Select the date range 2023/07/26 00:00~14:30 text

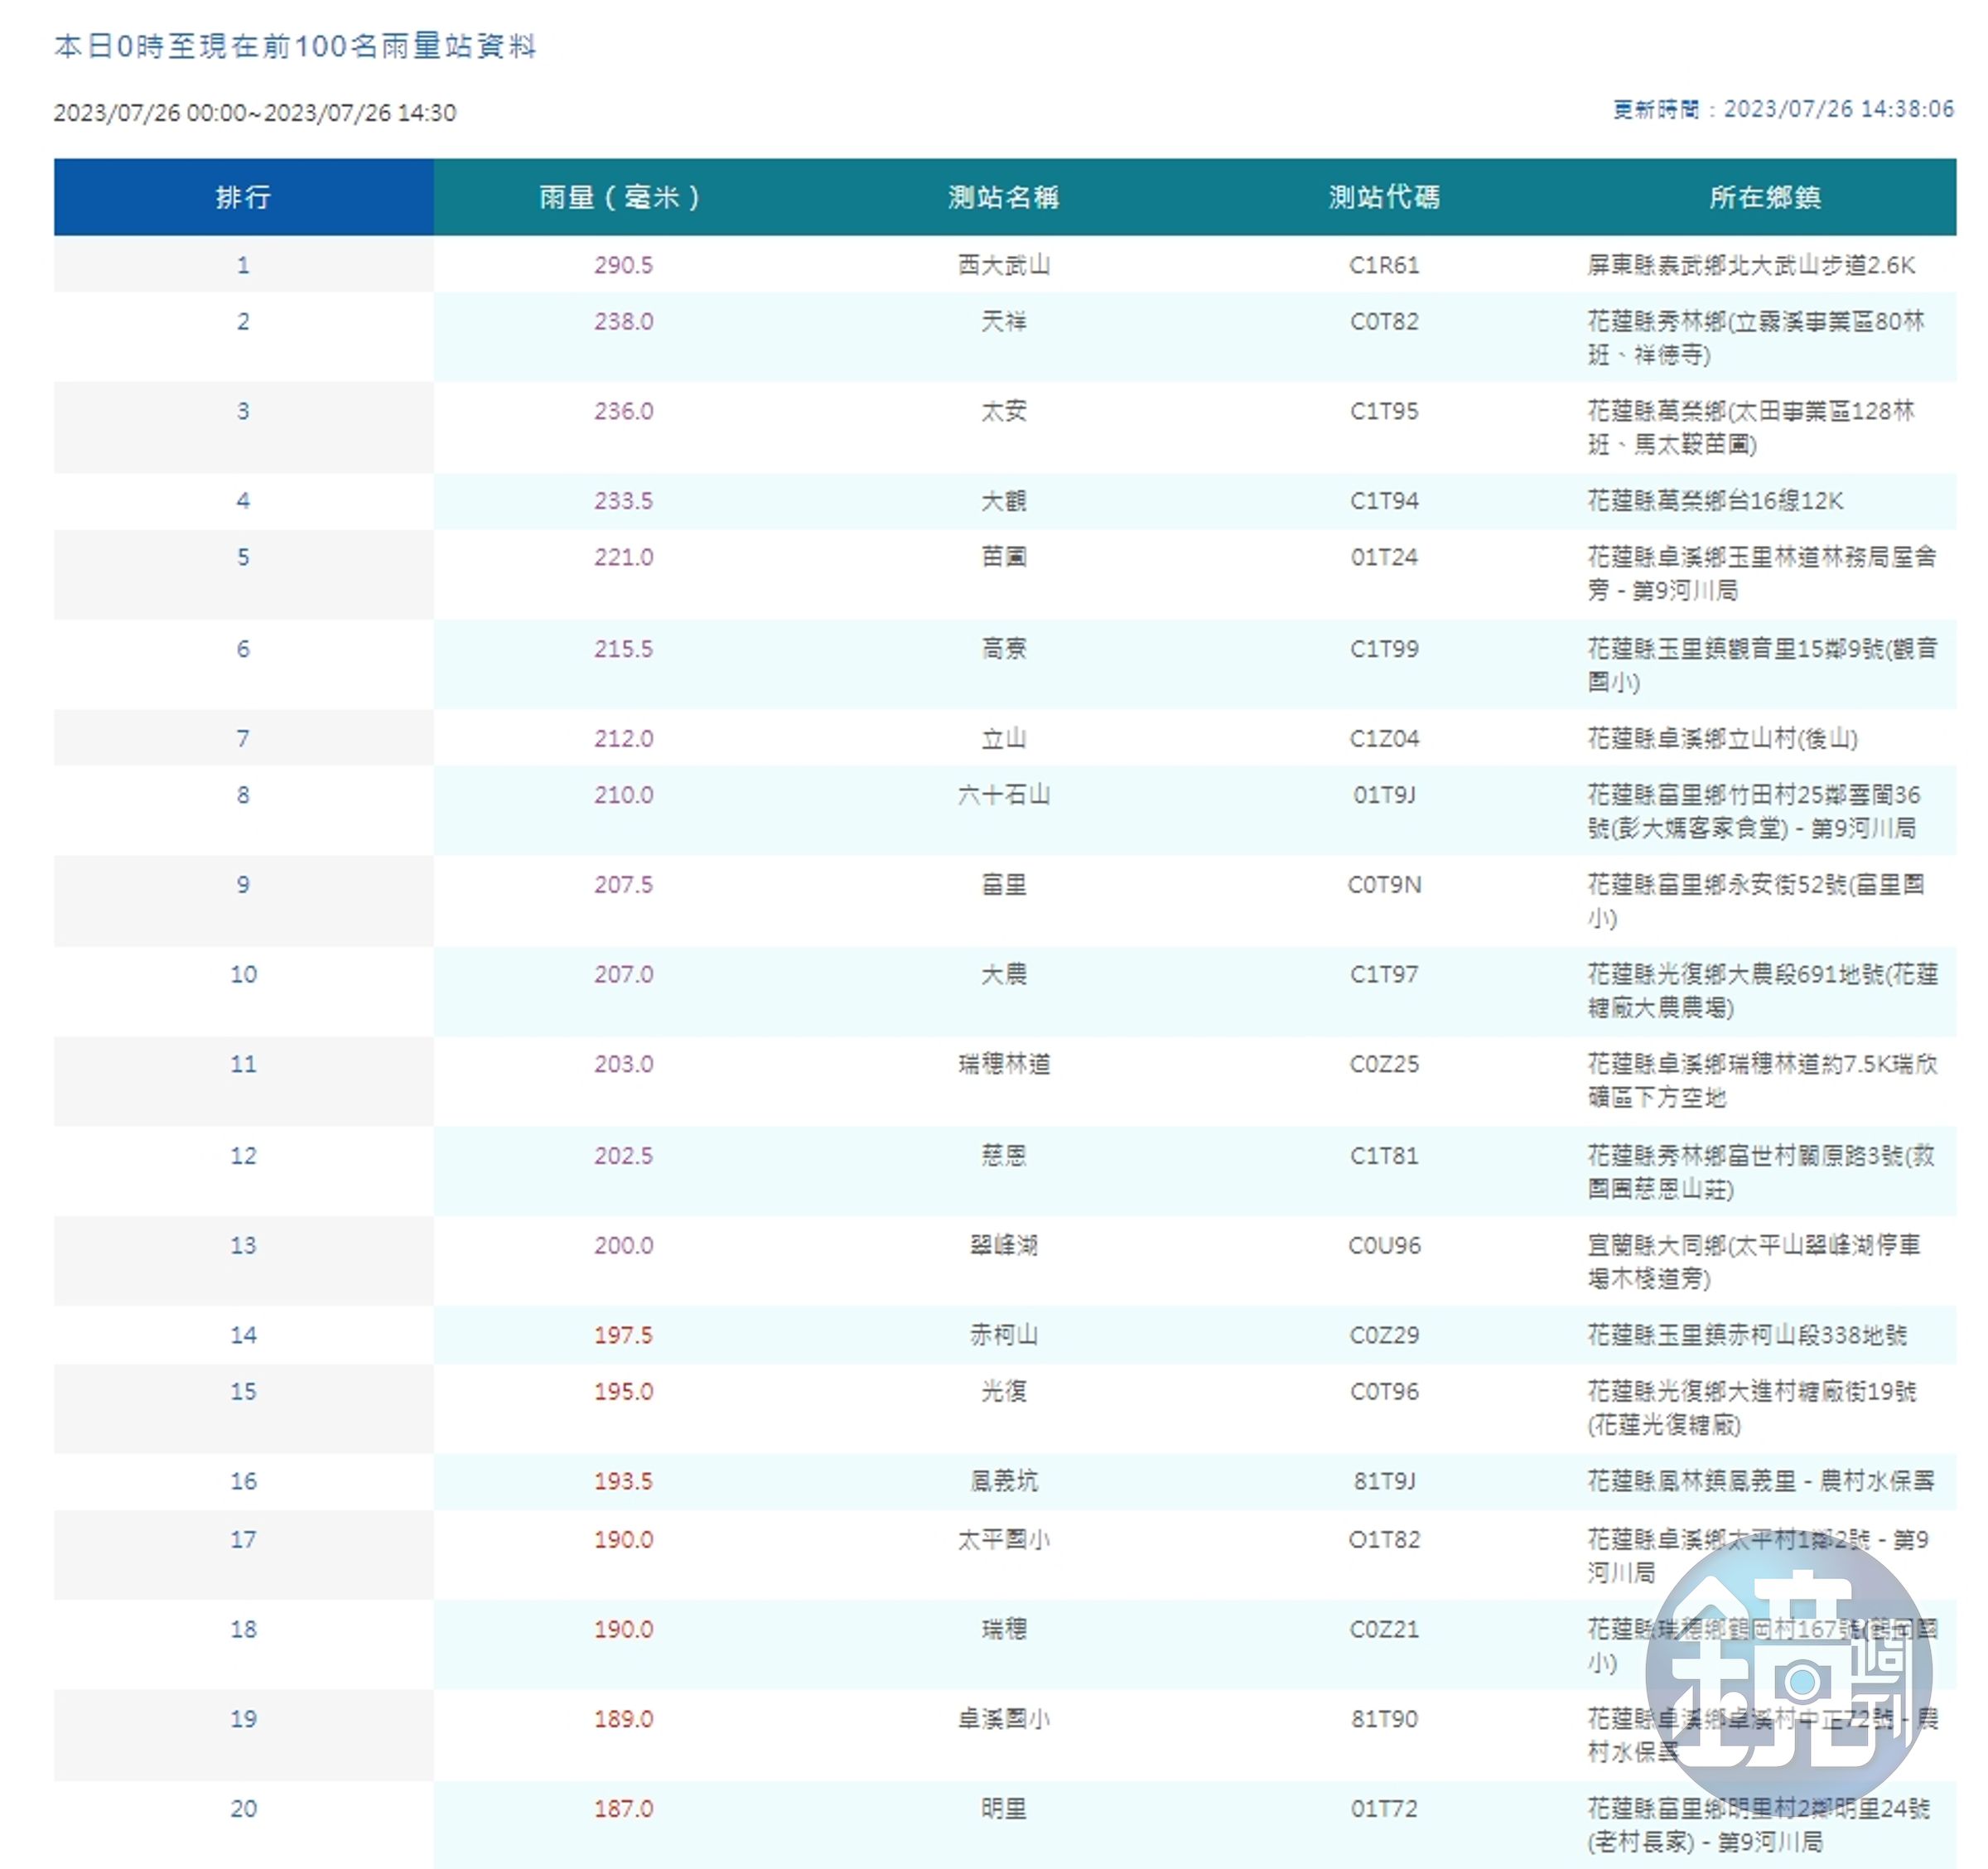tap(255, 112)
